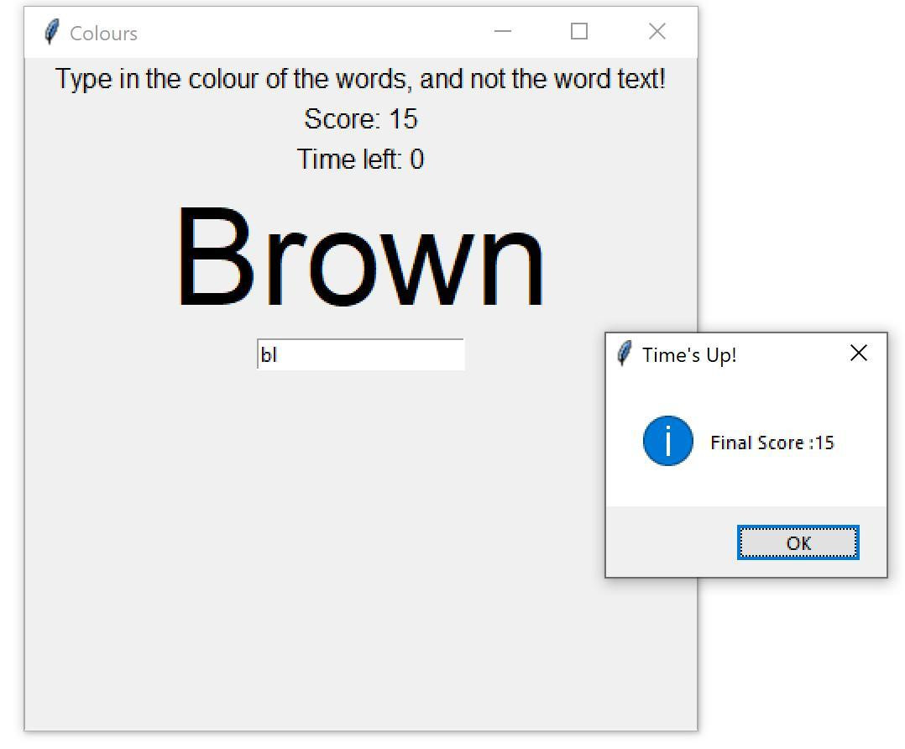905x749 pixels.
Task: Click the typed text 'bl' in entry box
Action: (269, 355)
